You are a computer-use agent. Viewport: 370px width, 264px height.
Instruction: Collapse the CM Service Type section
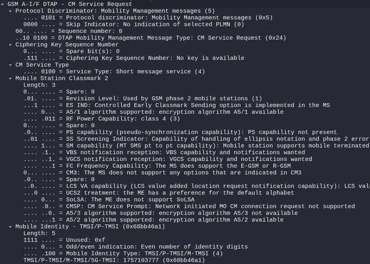pyautogui.click(x=11, y=65)
